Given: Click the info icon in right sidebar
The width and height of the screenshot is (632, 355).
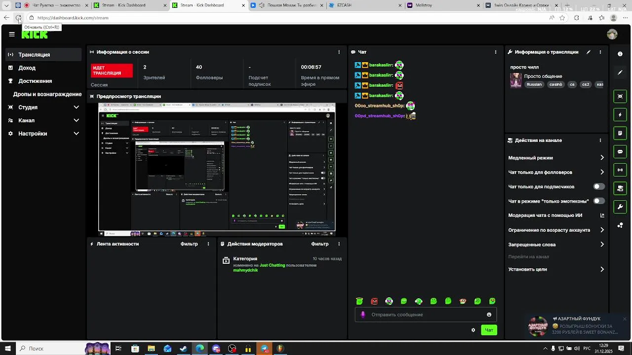Looking at the screenshot, I should point(620,54).
